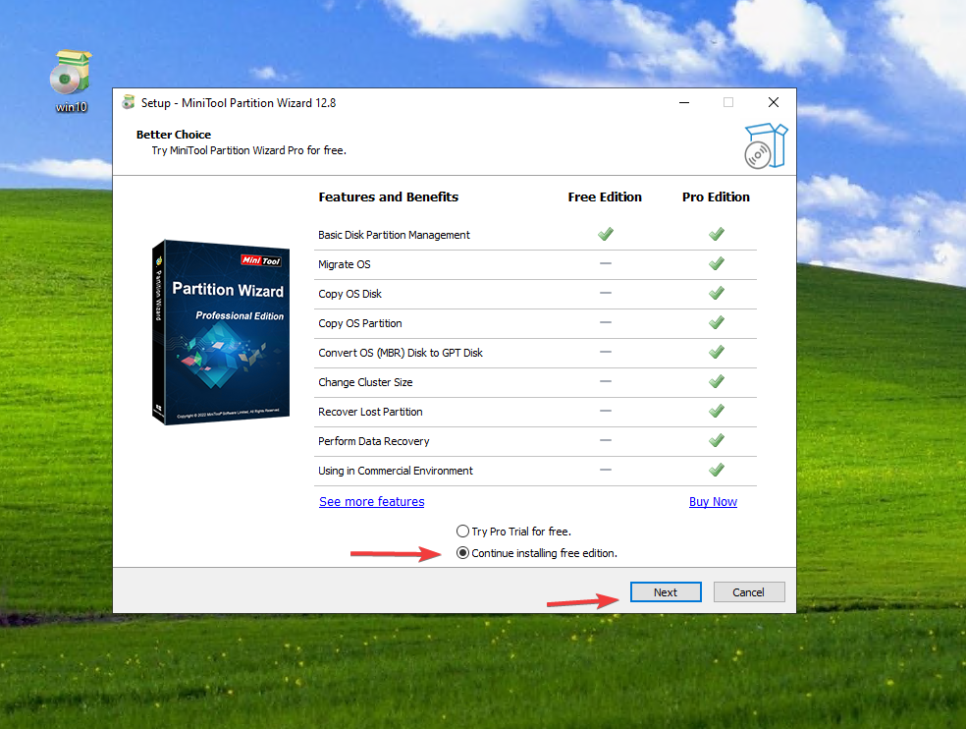Click Free Edition dash for Migrate OS
The width and height of the screenshot is (966, 729).
606,263
